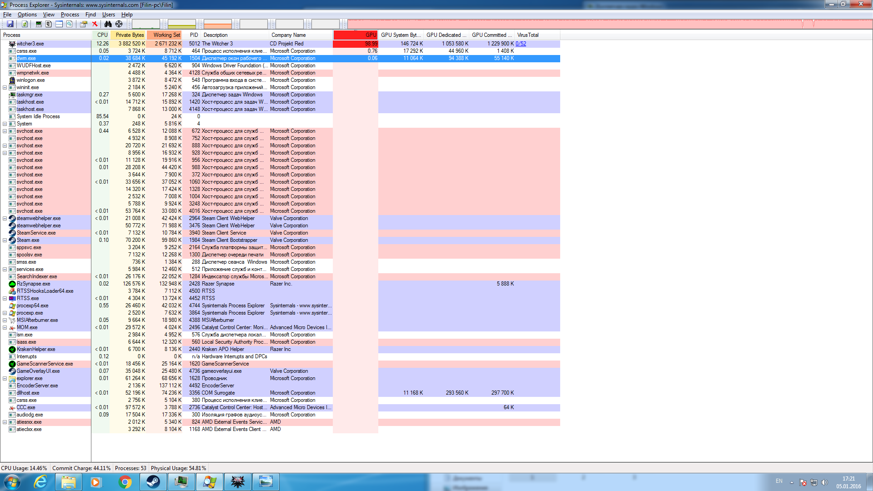Click the Properties toolbar icon
Image resolution: width=873 pixels, height=491 pixels.
84,24
